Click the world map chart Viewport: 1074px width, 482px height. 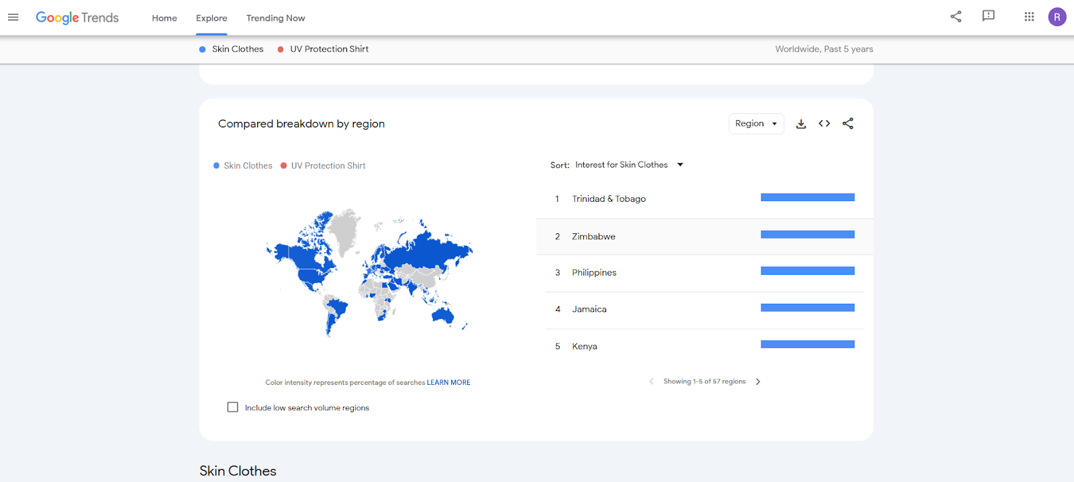point(369,273)
